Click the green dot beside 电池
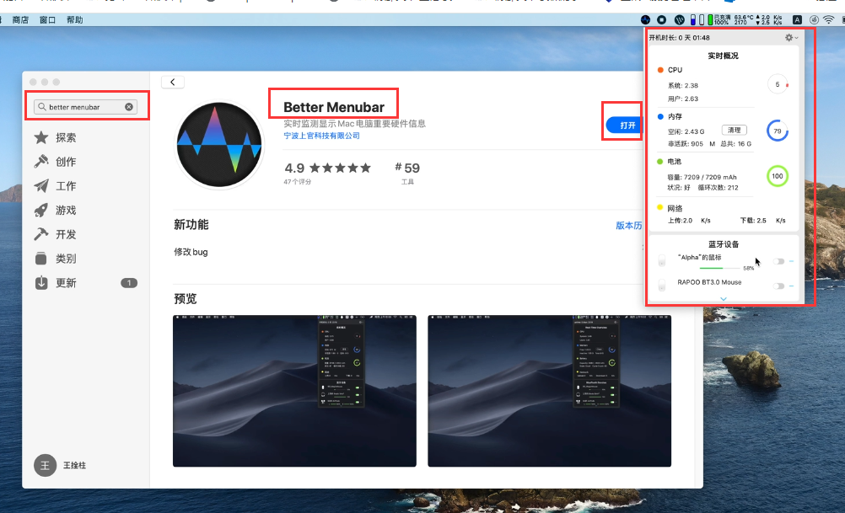Viewport: 845px width, 513px height. (660, 162)
